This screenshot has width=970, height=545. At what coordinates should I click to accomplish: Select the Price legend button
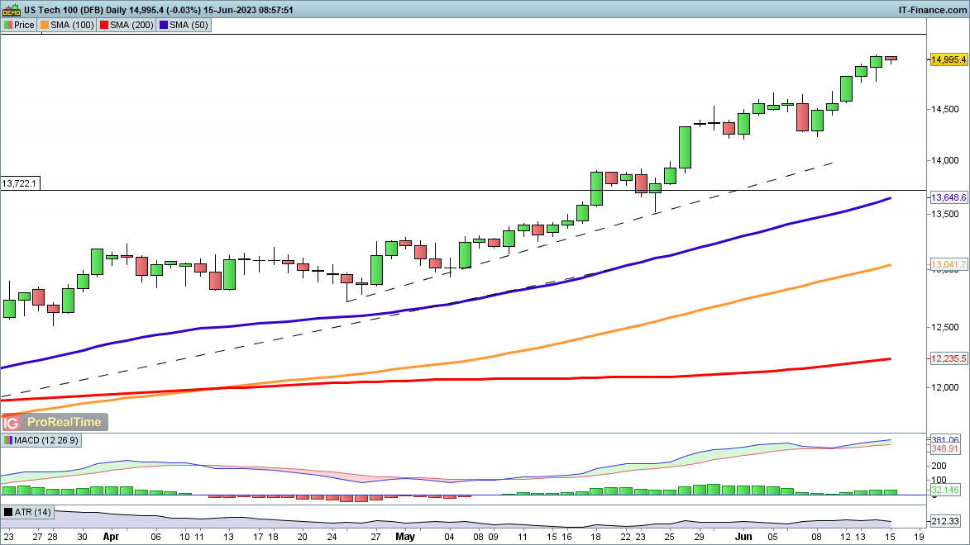pyautogui.click(x=19, y=26)
